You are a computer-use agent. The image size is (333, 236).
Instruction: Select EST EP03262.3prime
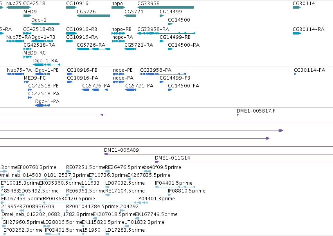pos(23,230)
